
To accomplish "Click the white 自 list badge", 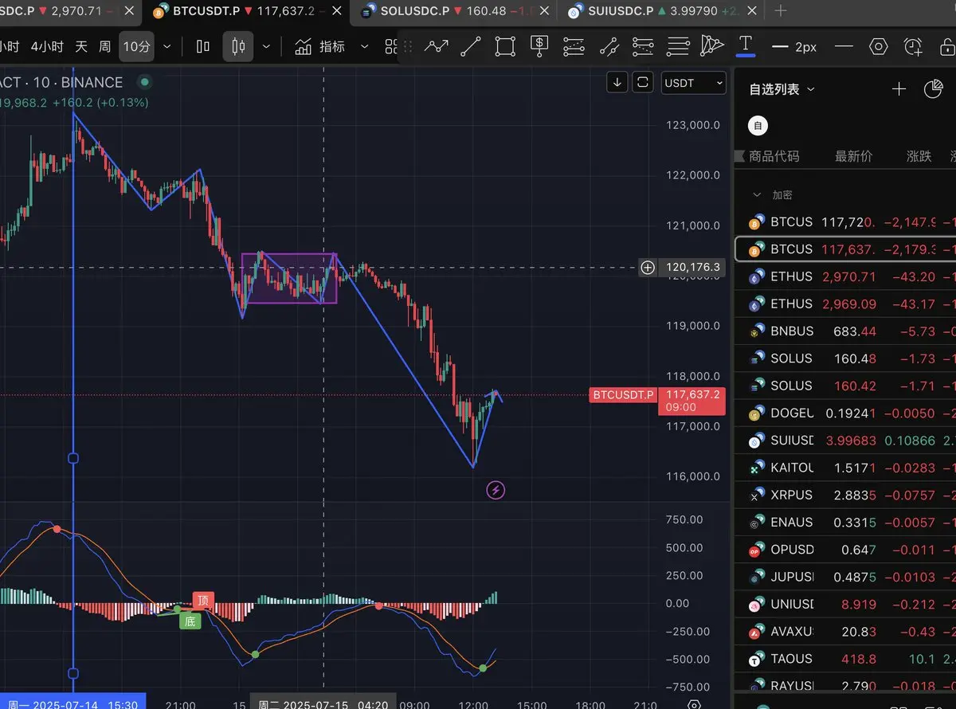I will pyautogui.click(x=758, y=125).
